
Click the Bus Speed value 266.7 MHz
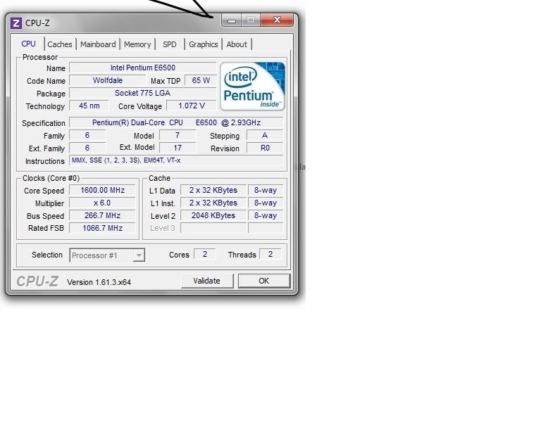click(102, 216)
